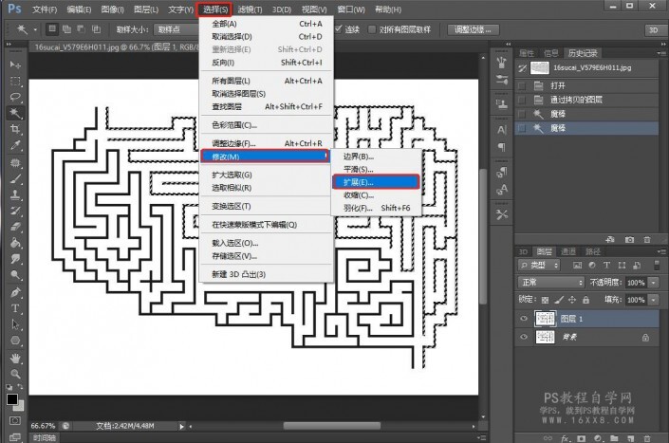This screenshot has height=443, width=669.
Task: Open layer blend mode 正常 dropdown
Action: tap(553, 283)
